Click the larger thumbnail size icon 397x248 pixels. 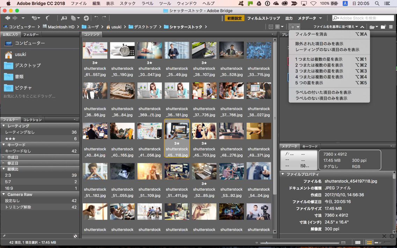[x=343, y=242]
